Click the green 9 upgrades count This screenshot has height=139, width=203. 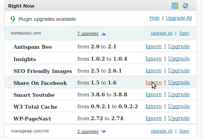[13, 19]
